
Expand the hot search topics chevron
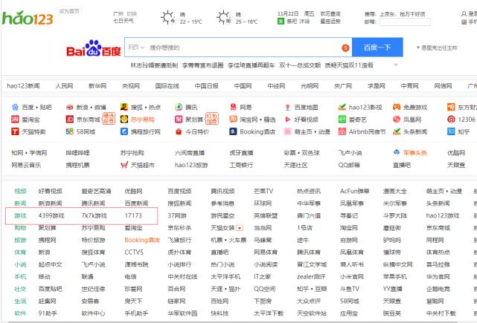click(x=396, y=65)
